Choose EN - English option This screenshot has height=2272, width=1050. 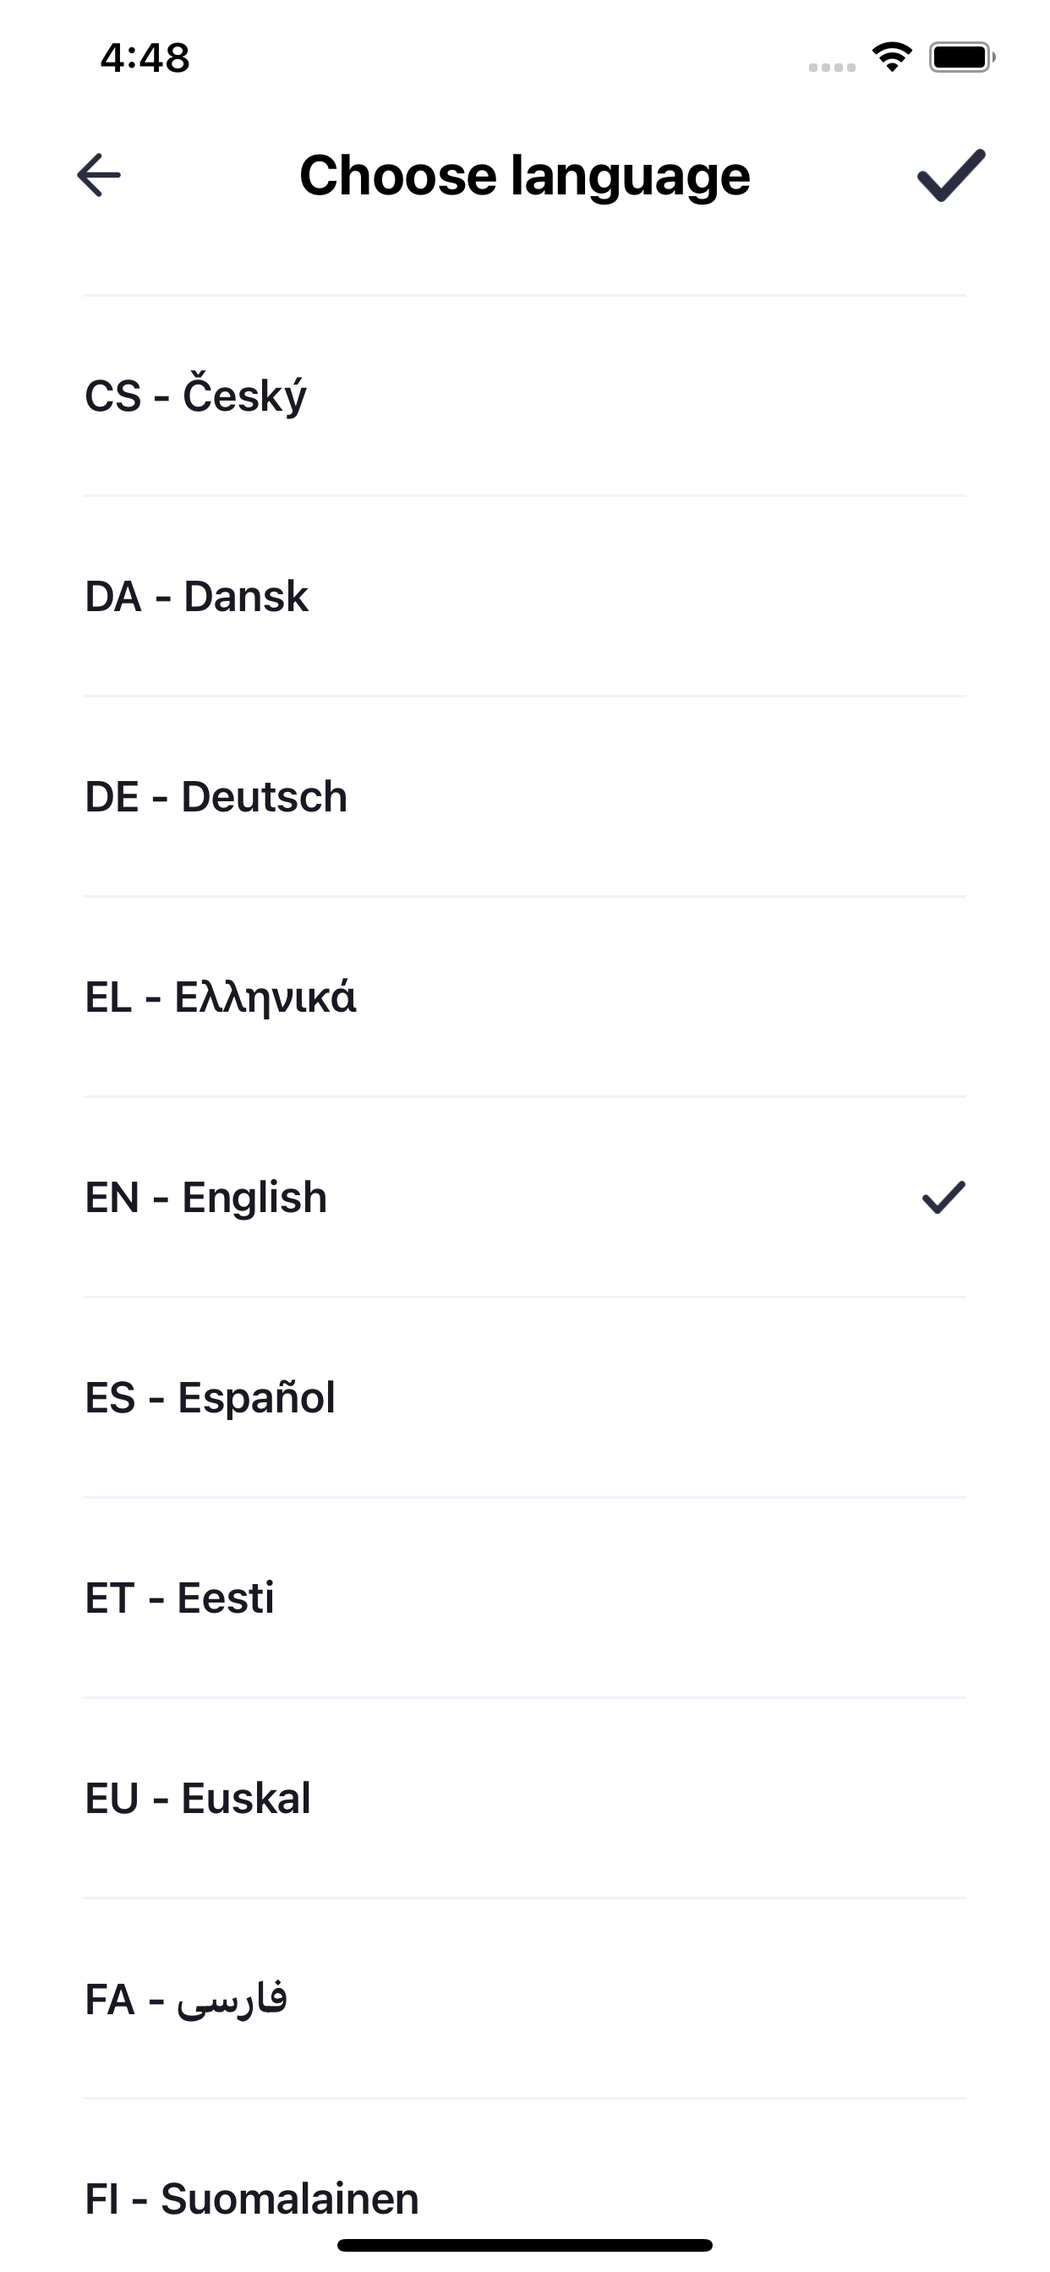click(x=525, y=1197)
